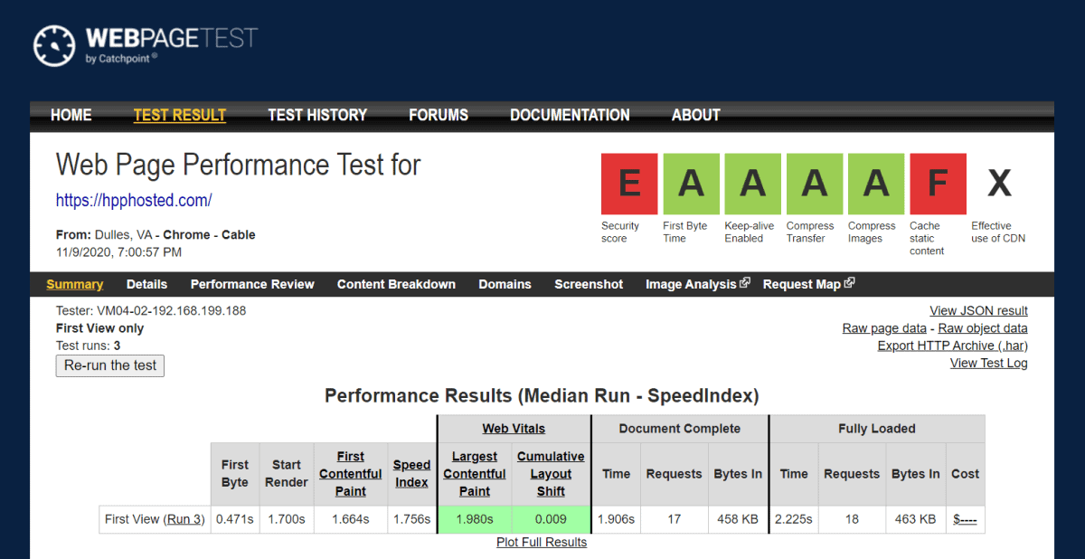
Task: Click the Web Page Performance Test for heading
Action: pyautogui.click(x=239, y=165)
